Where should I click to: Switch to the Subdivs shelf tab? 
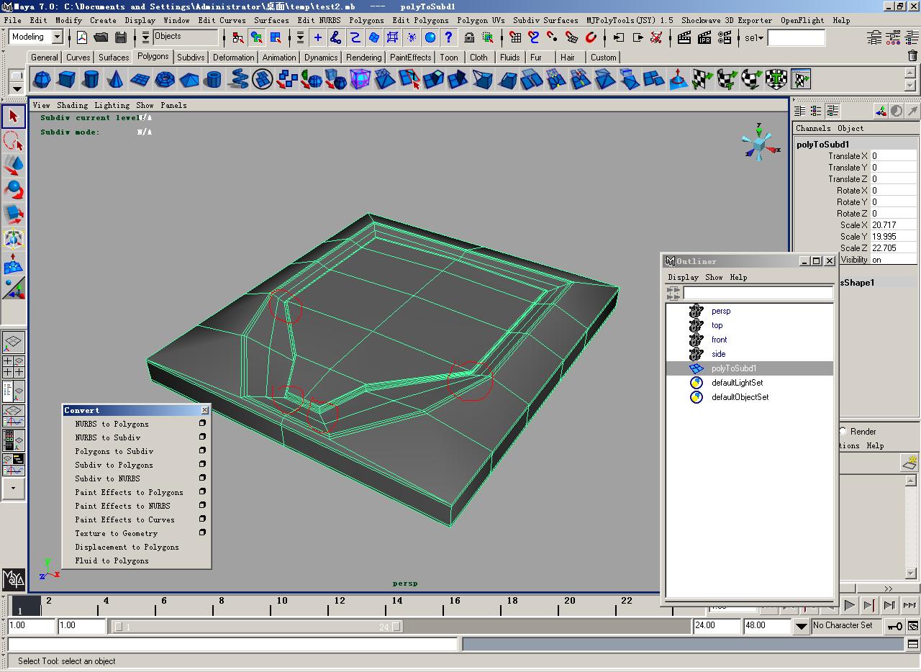click(x=191, y=58)
